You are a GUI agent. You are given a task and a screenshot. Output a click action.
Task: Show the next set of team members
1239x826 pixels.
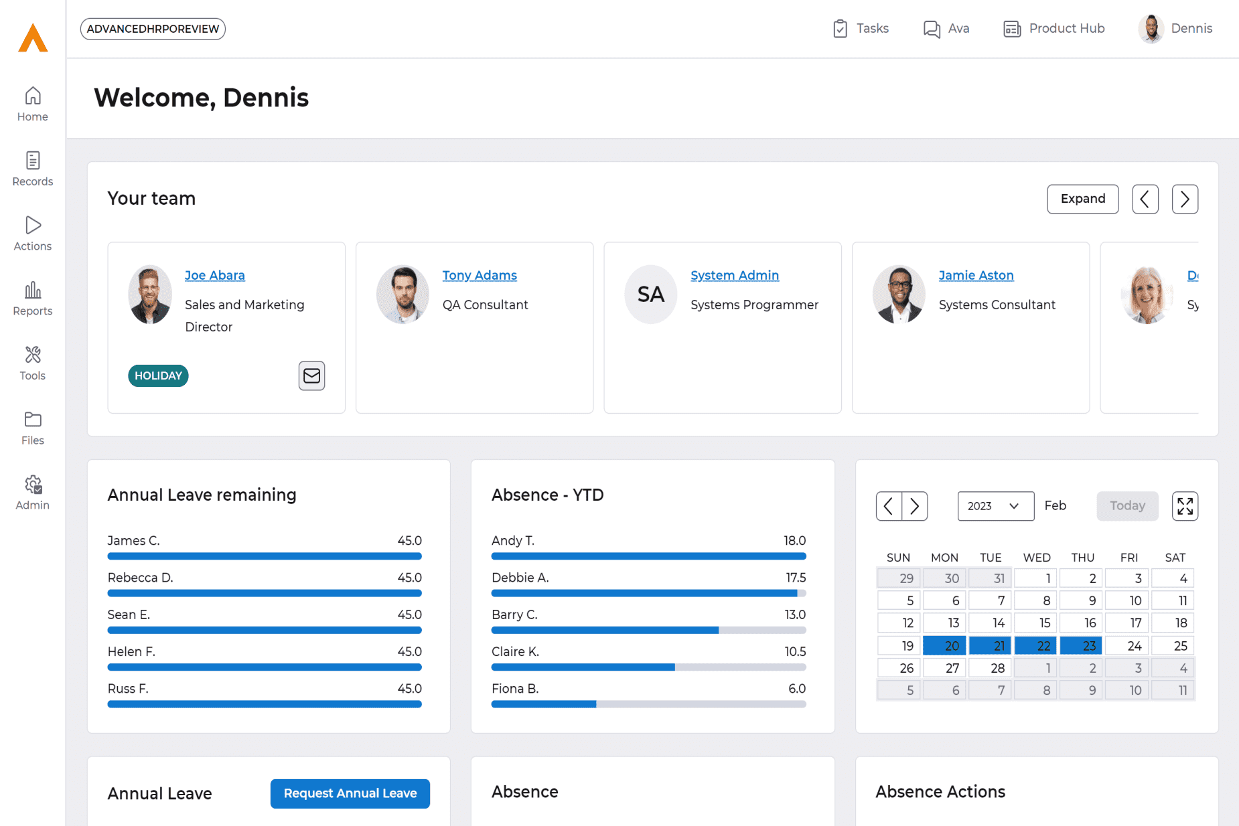1185,199
